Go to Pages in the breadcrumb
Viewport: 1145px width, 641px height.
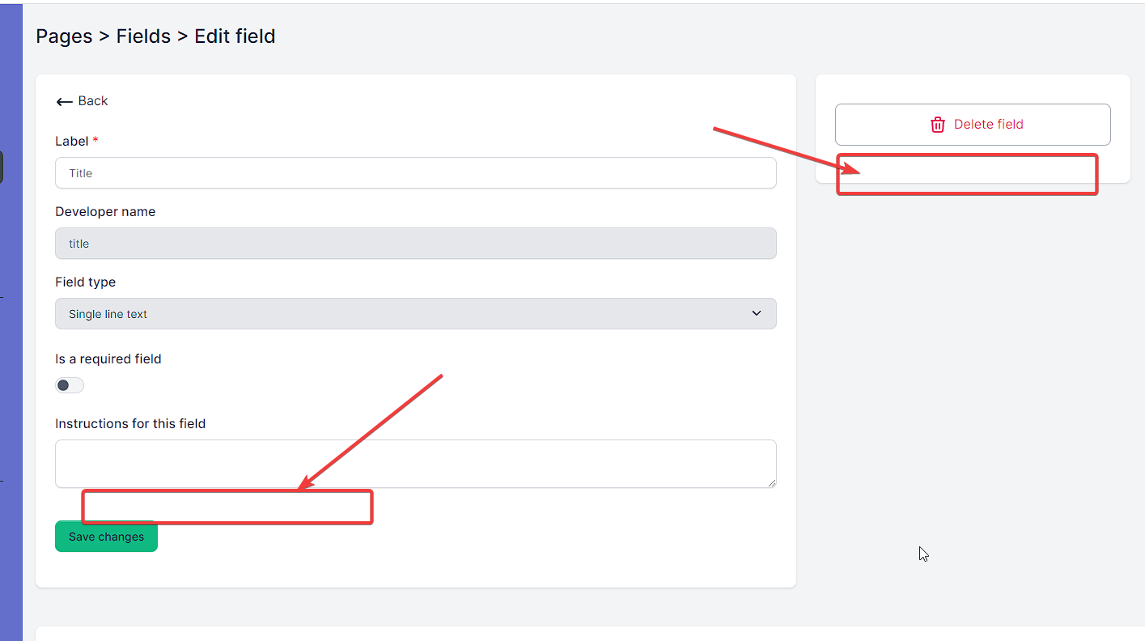coord(64,36)
